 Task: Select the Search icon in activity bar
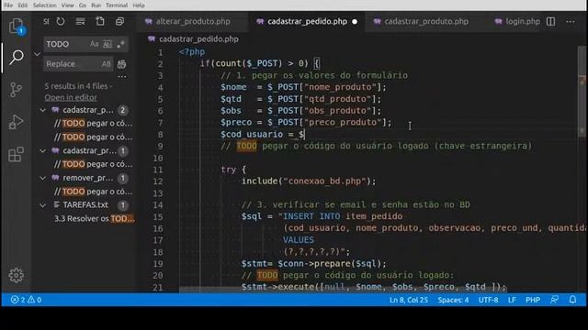click(17, 57)
